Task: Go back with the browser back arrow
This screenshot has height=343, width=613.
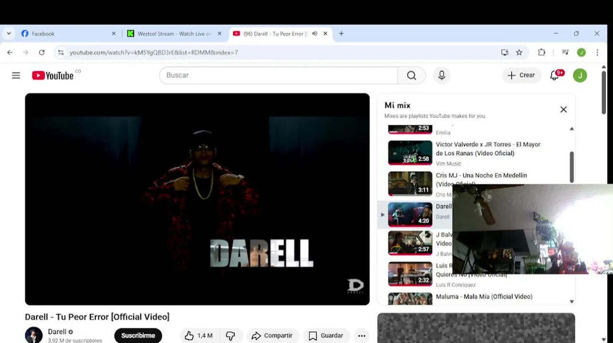Action: tap(10, 52)
